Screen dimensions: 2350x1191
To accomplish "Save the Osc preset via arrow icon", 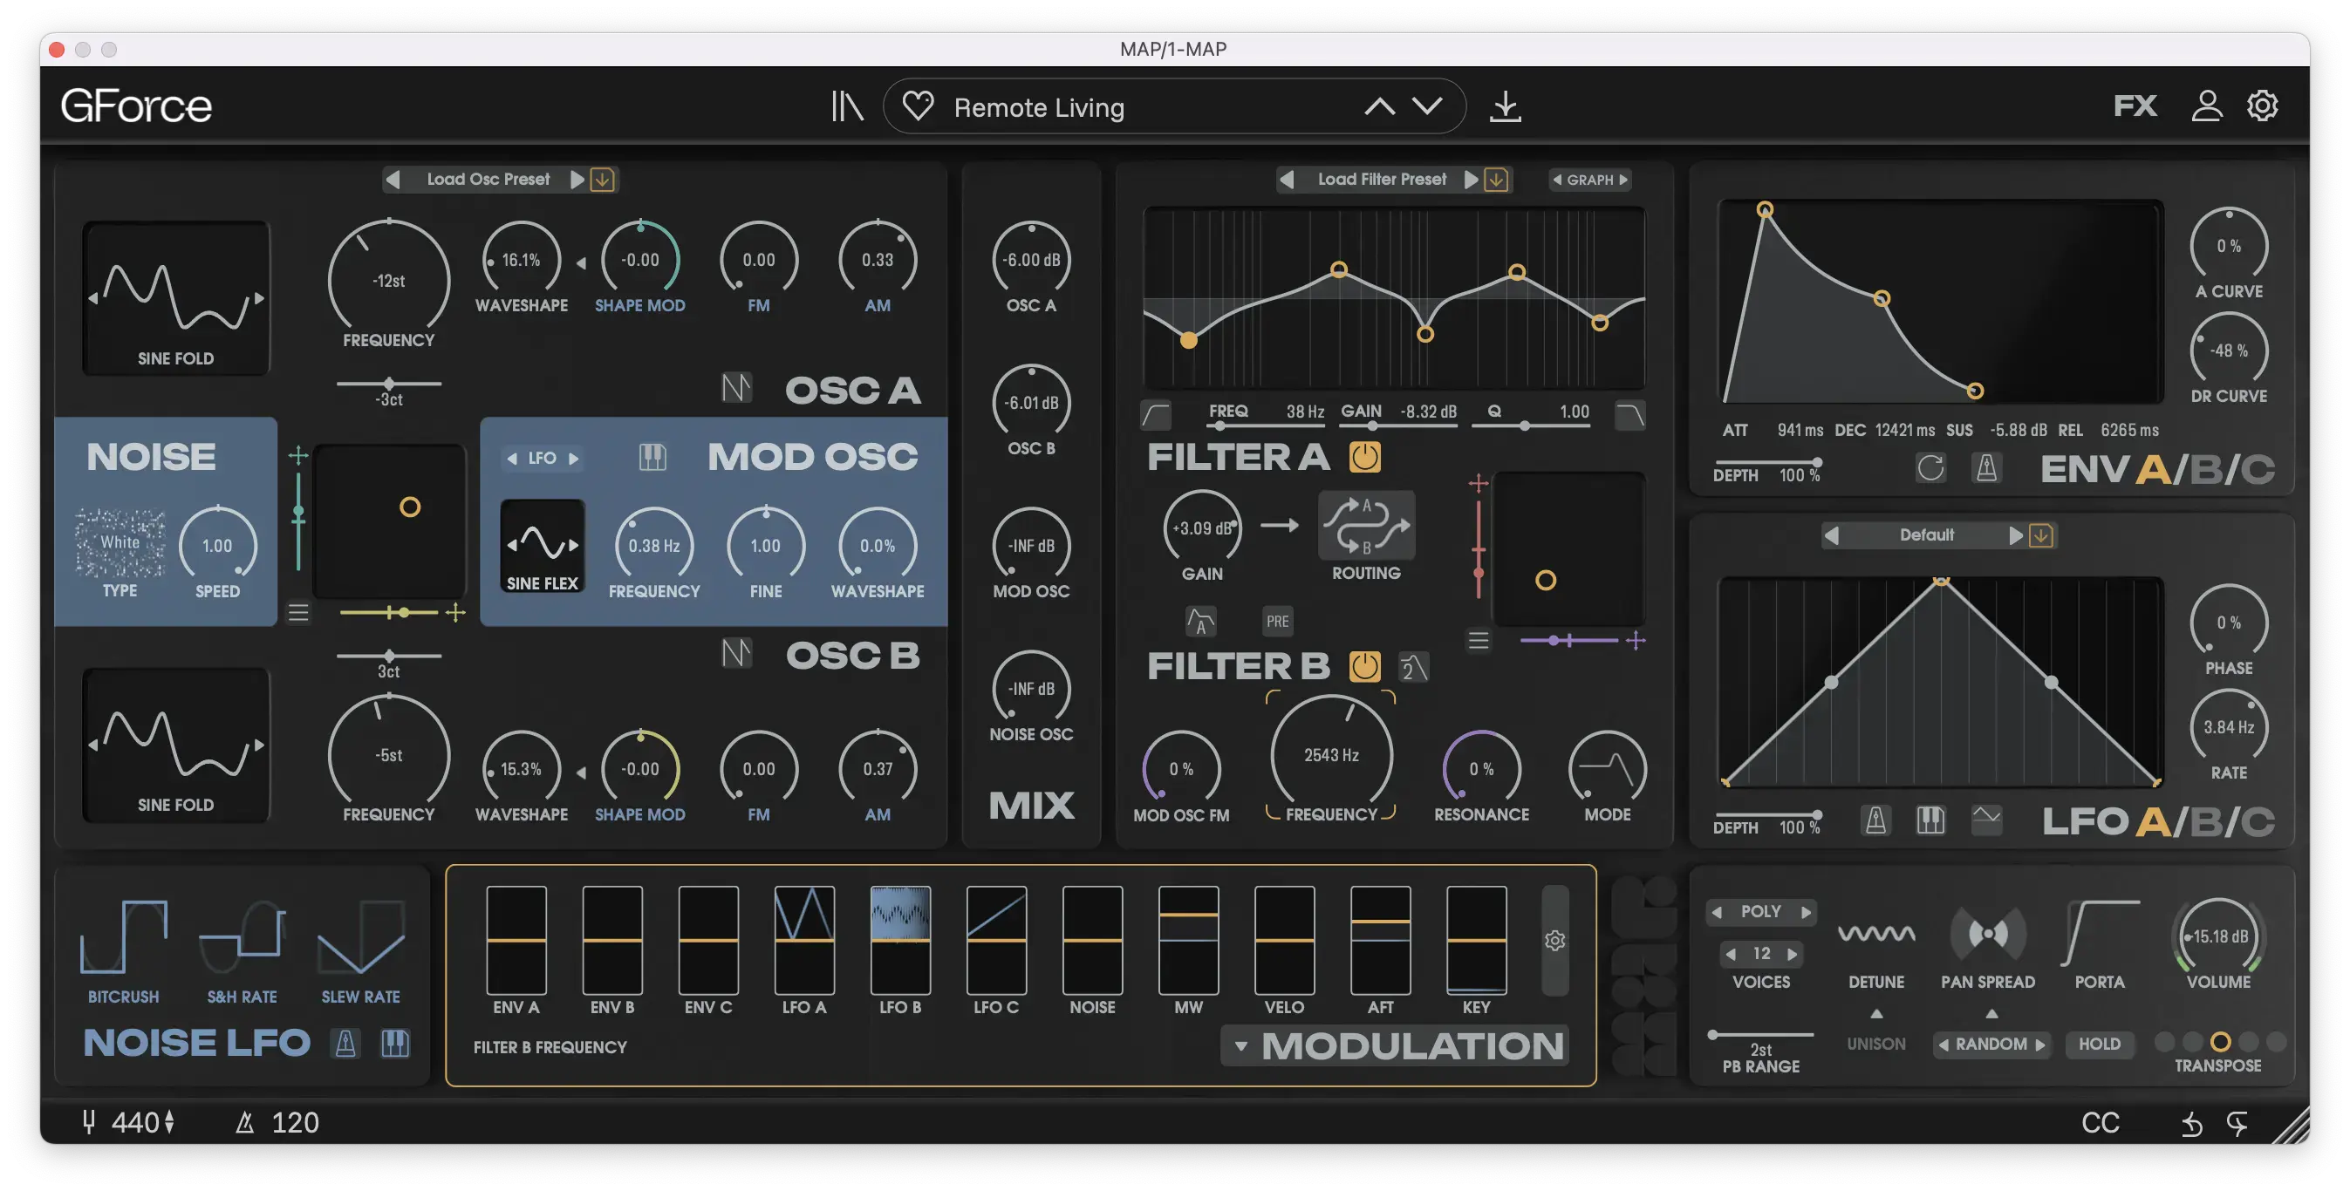I will pos(602,179).
